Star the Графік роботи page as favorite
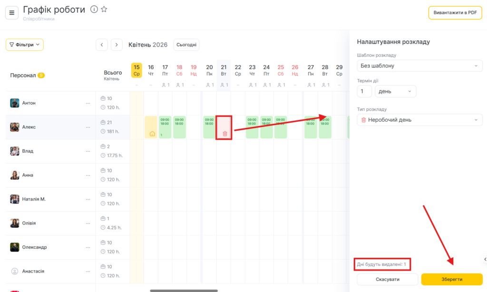Image resolution: width=487 pixels, height=292 pixels. (x=104, y=10)
